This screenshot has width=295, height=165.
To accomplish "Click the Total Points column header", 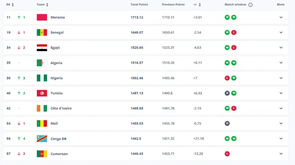I will 139,5.
